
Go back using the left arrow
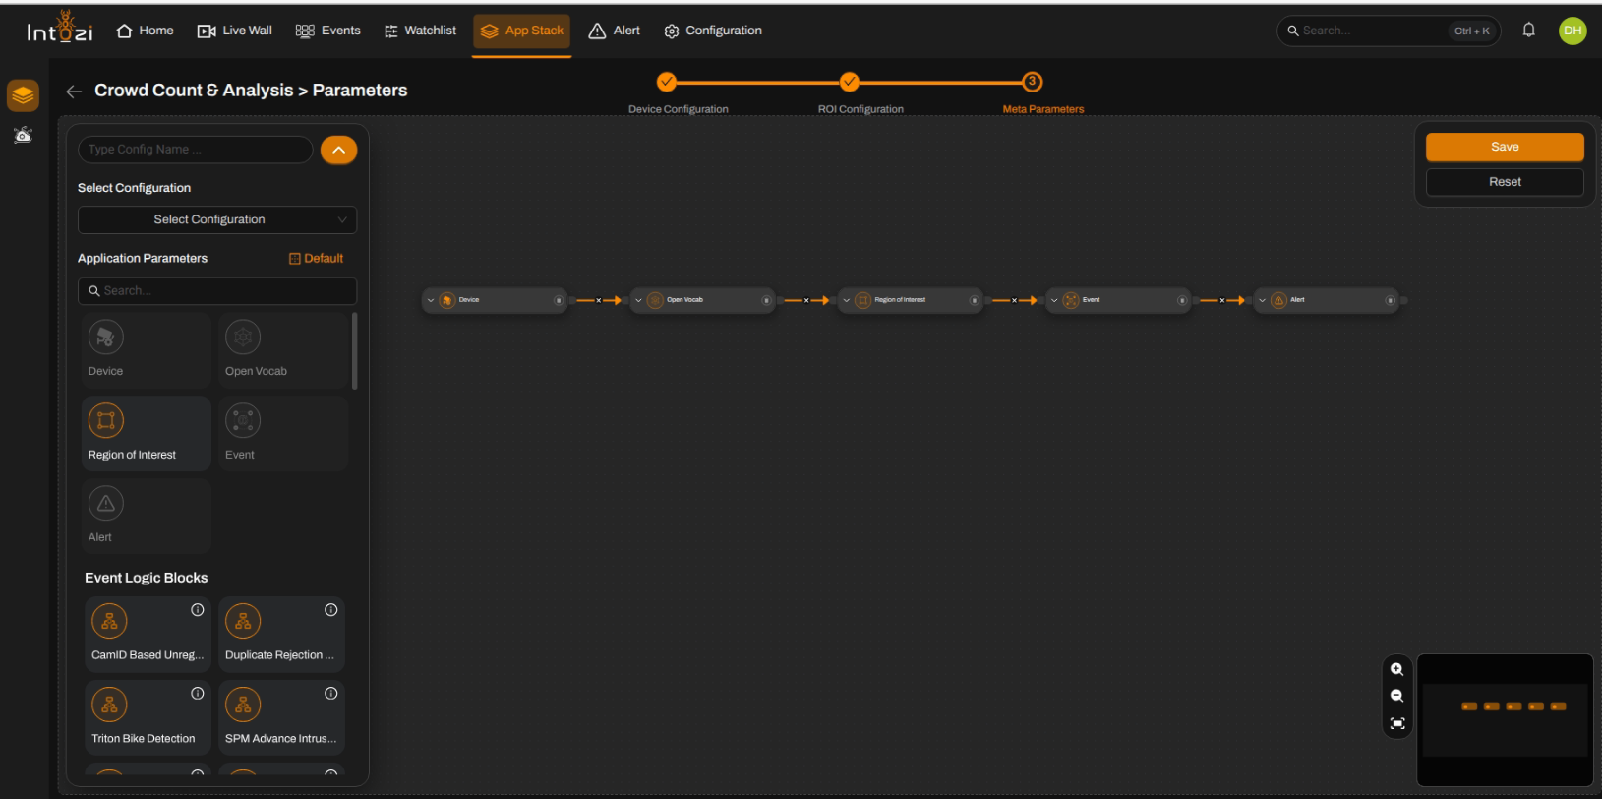coord(74,92)
